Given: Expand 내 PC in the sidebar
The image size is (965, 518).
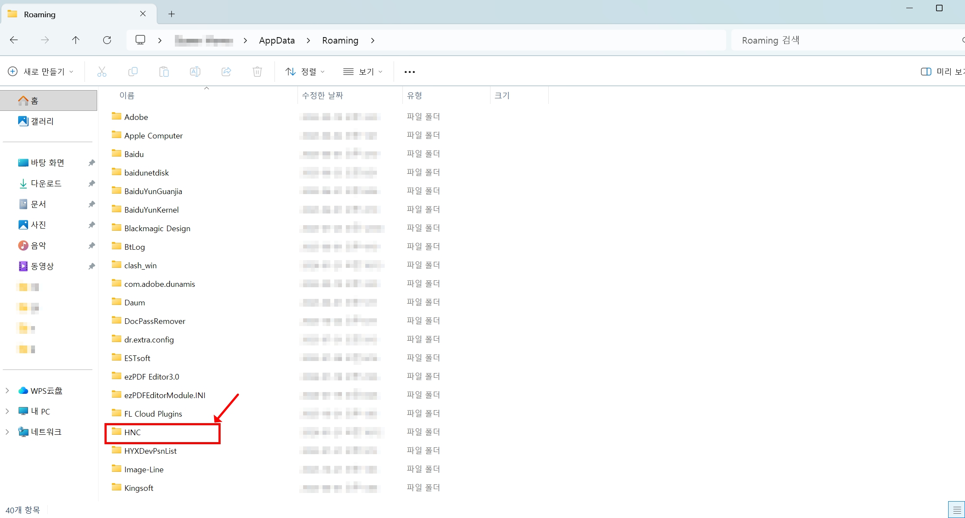Looking at the screenshot, I should (7, 411).
